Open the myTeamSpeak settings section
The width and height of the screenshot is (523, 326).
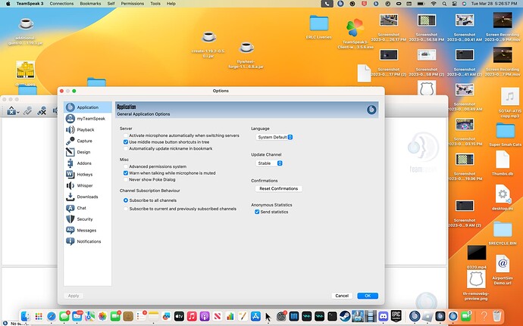[87, 119]
